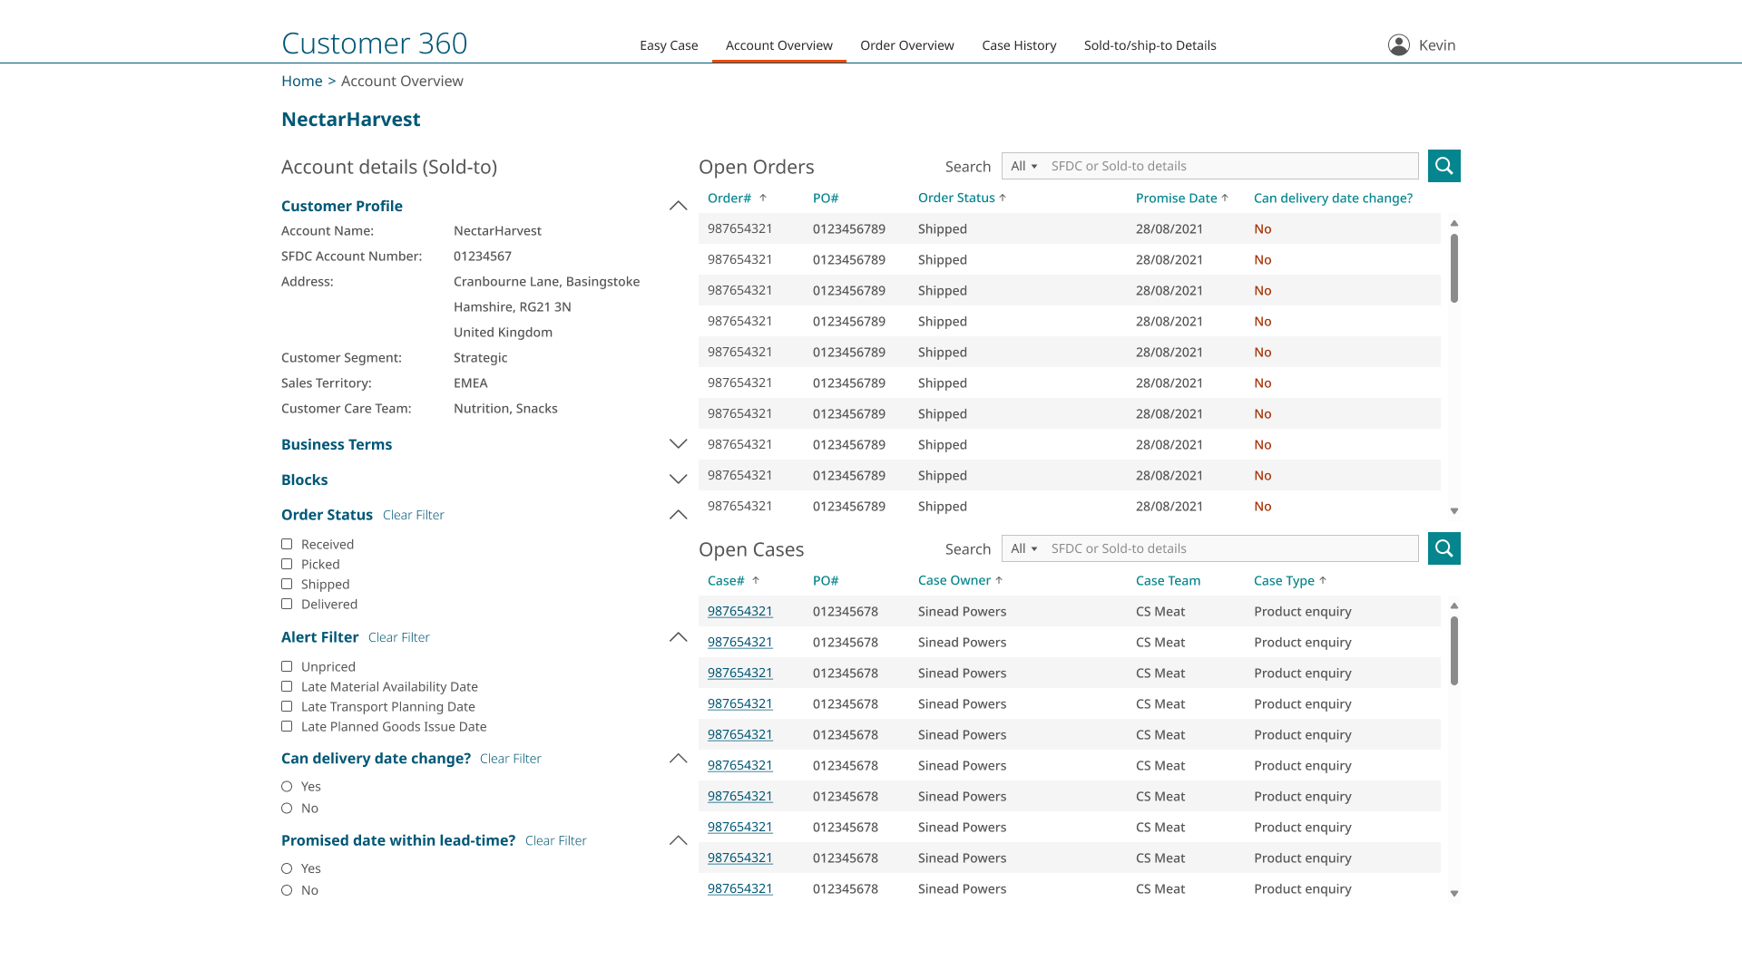Viewport: 1742px width, 979px height.
Task: Click the Open Cases scrollbar
Action: click(1454, 648)
